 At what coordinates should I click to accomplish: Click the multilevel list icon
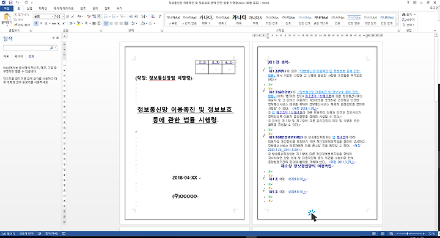pyautogui.click(x=122, y=16)
